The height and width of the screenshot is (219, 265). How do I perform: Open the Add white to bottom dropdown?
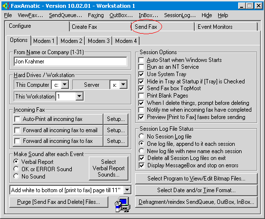127,190
